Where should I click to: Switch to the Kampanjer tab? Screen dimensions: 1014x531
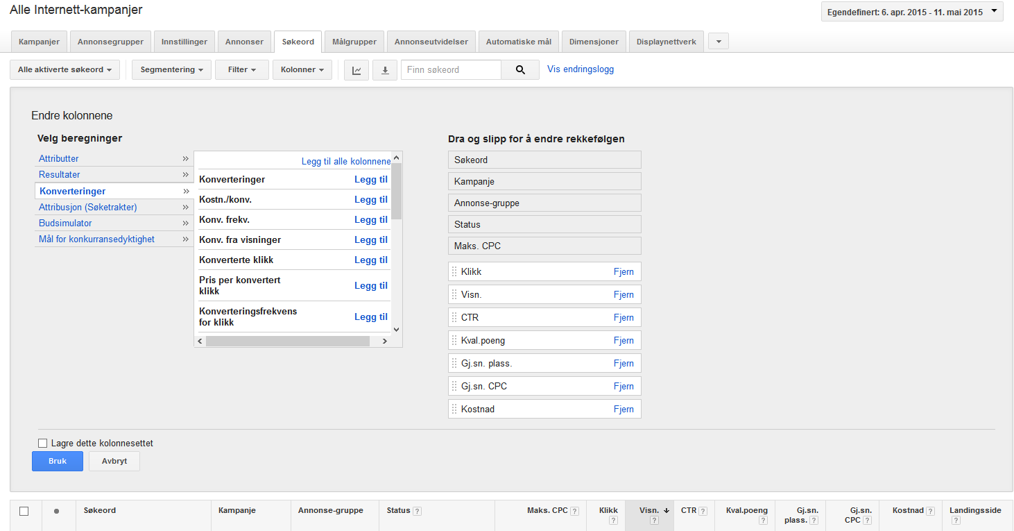[x=39, y=42]
